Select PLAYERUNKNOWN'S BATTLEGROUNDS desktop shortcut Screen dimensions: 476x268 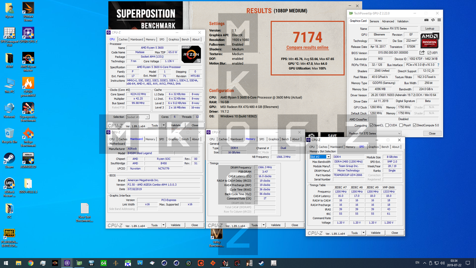(x=9, y=237)
